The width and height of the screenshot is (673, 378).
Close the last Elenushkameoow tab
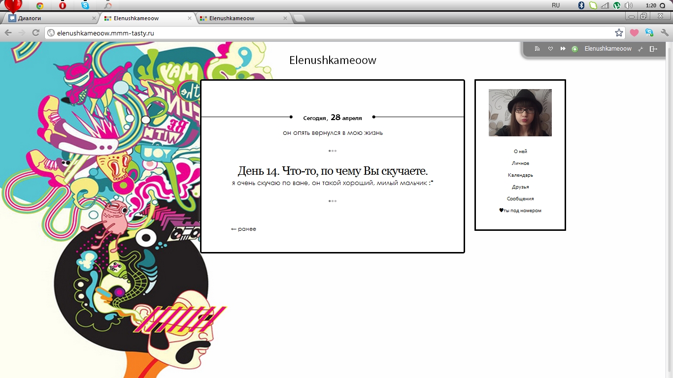click(x=285, y=18)
